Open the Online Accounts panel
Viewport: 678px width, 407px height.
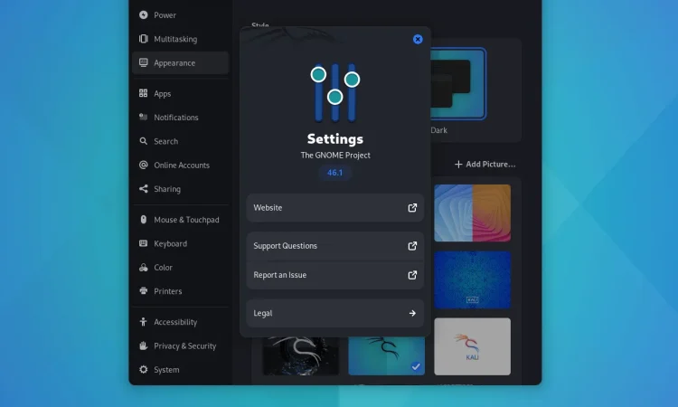tap(180, 165)
